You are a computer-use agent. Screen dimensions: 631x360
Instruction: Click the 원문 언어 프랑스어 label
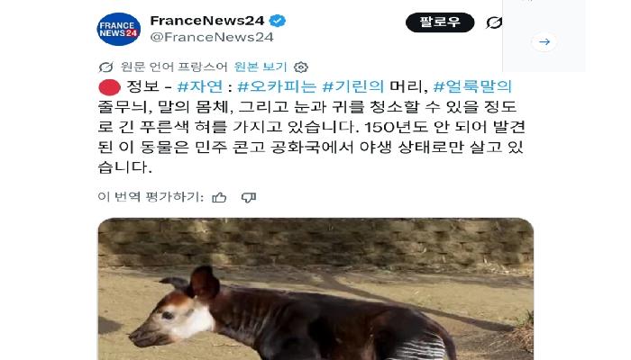point(174,67)
